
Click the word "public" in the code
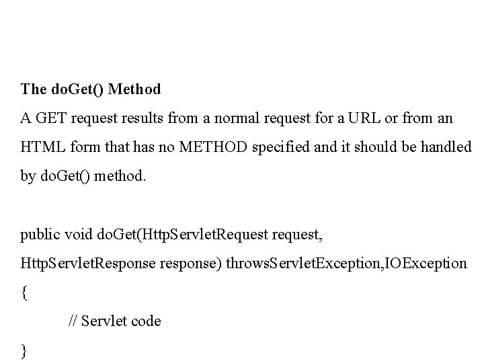click(40, 235)
